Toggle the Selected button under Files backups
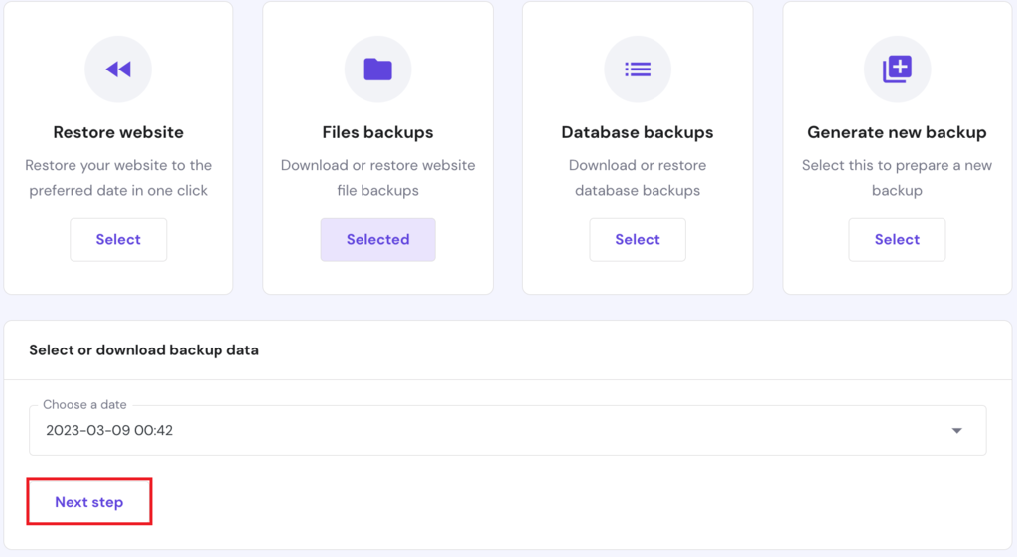The width and height of the screenshot is (1017, 557). (x=377, y=240)
